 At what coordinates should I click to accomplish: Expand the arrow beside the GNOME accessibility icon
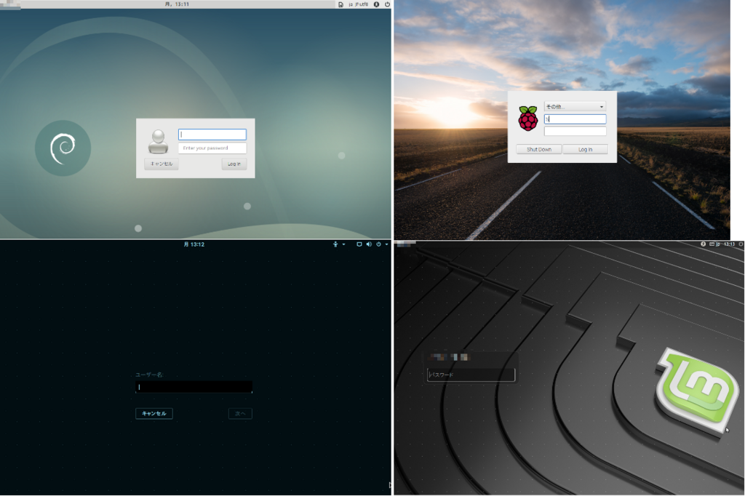[x=343, y=244]
